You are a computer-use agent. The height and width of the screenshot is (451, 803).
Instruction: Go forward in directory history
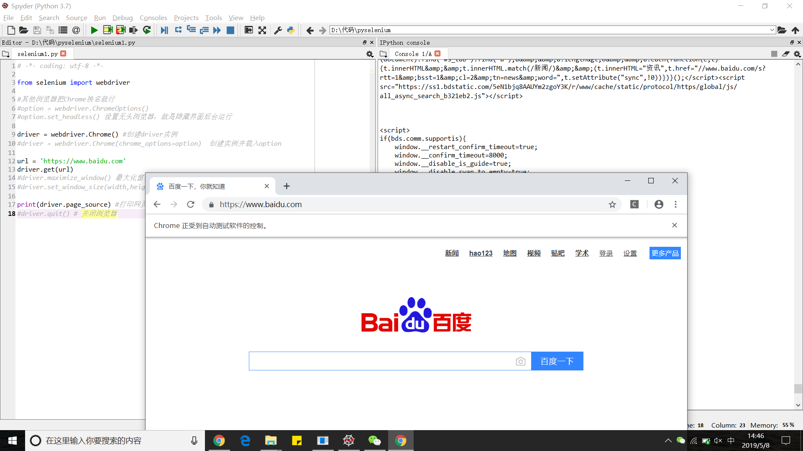tap(322, 30)
